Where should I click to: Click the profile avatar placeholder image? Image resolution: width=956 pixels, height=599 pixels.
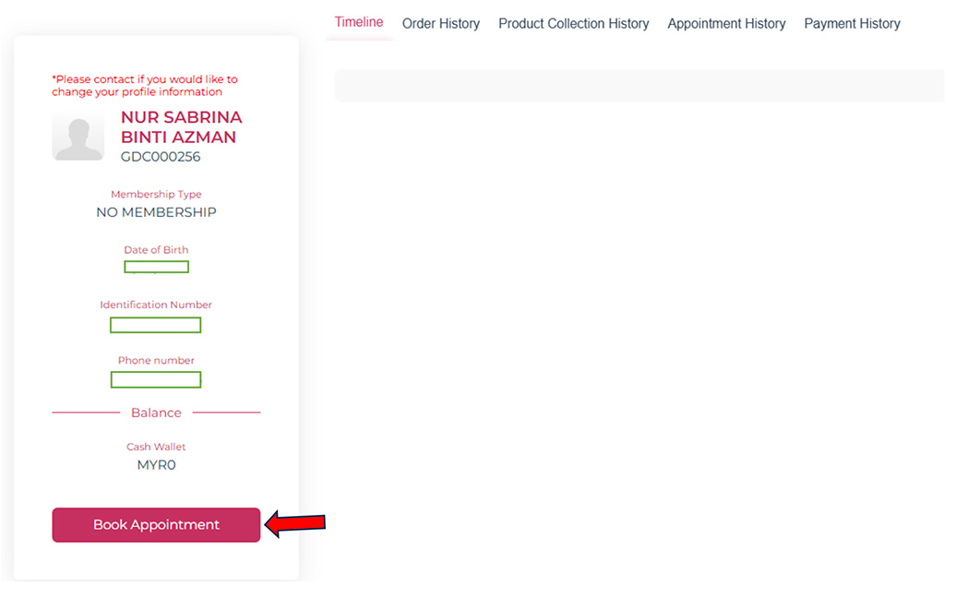(x=78, y=136)
